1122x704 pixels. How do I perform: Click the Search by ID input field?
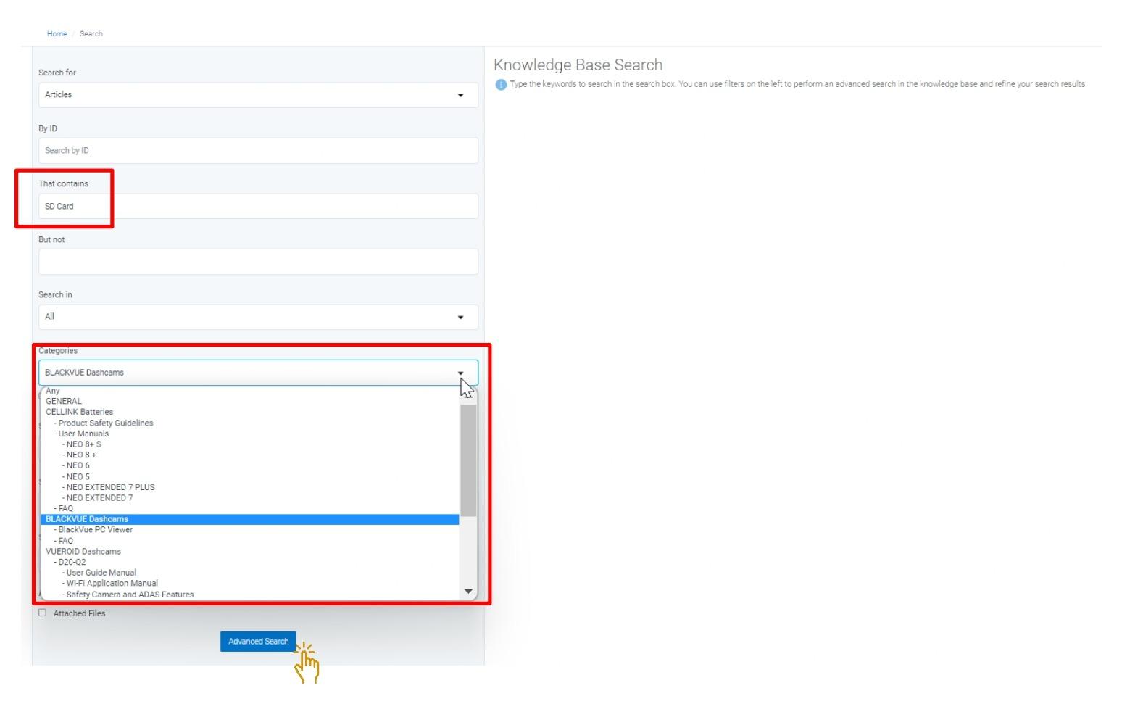click(x=258, y=151)
